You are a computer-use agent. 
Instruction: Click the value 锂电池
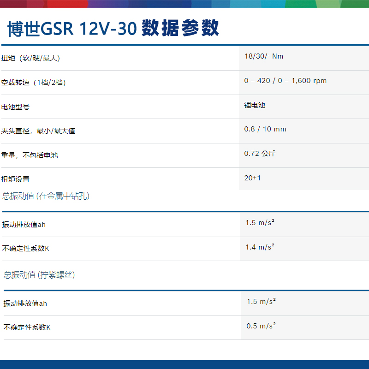click(255, 105)
